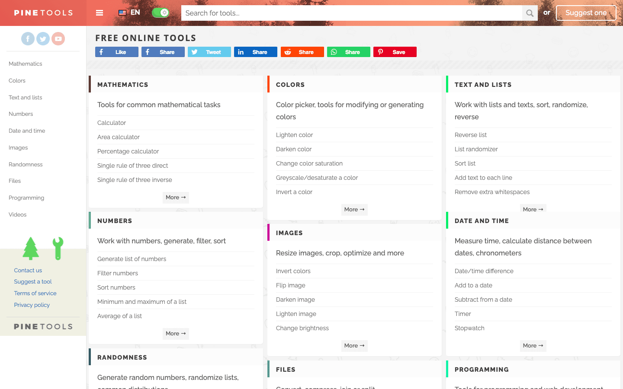Open the YouTube channel icon
Image resolution: width=623 pixels, height=389 pixels.
[58, 38]
